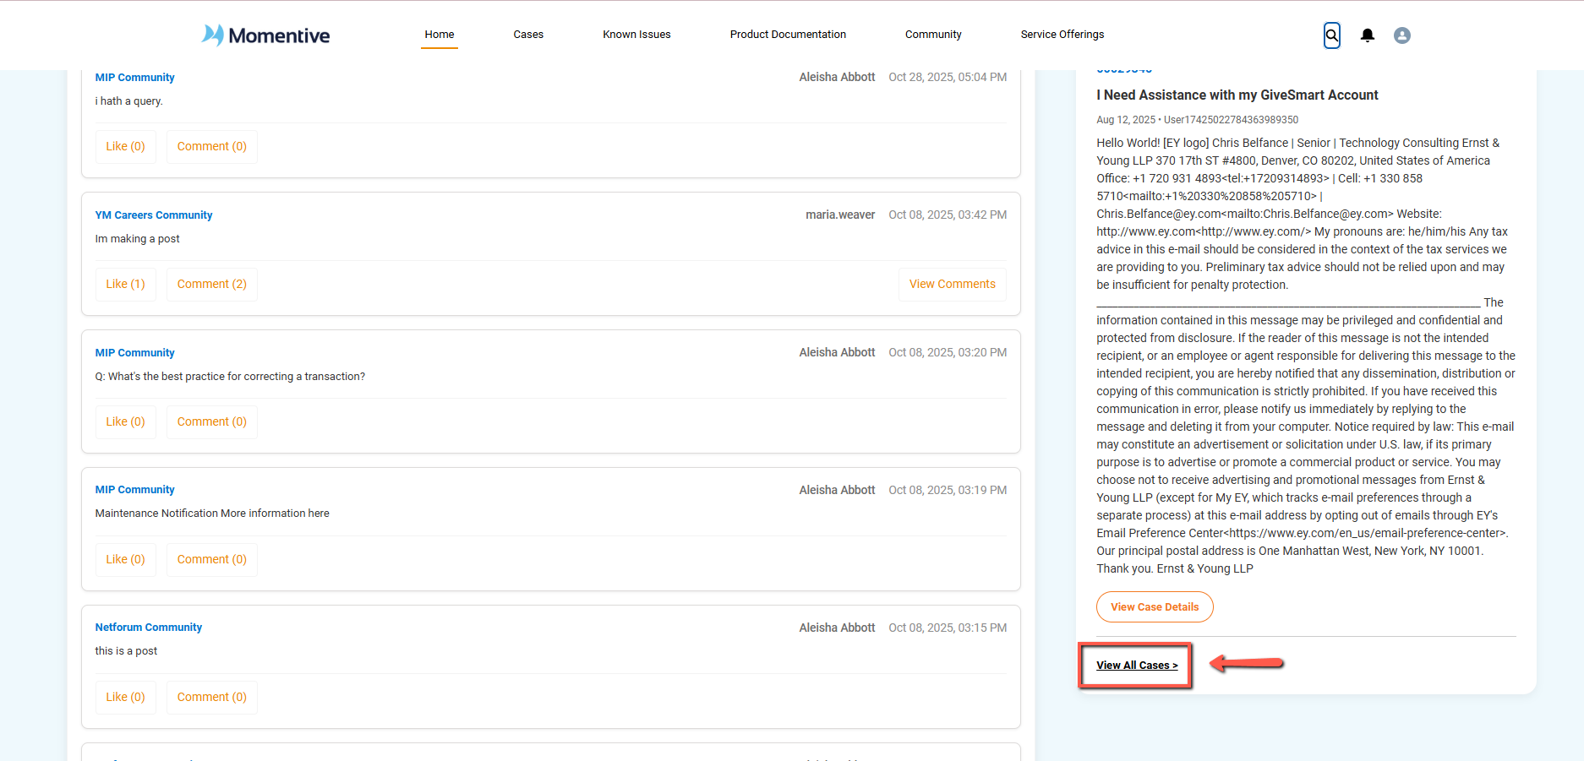Image resolution: width=1584 pixels, height=761 pixels.
Task: Check notifications using the bell icon
Action: point(1368,35)
